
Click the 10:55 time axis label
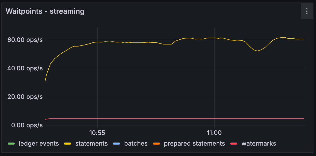pyautogui.click(x=97, y=133)
